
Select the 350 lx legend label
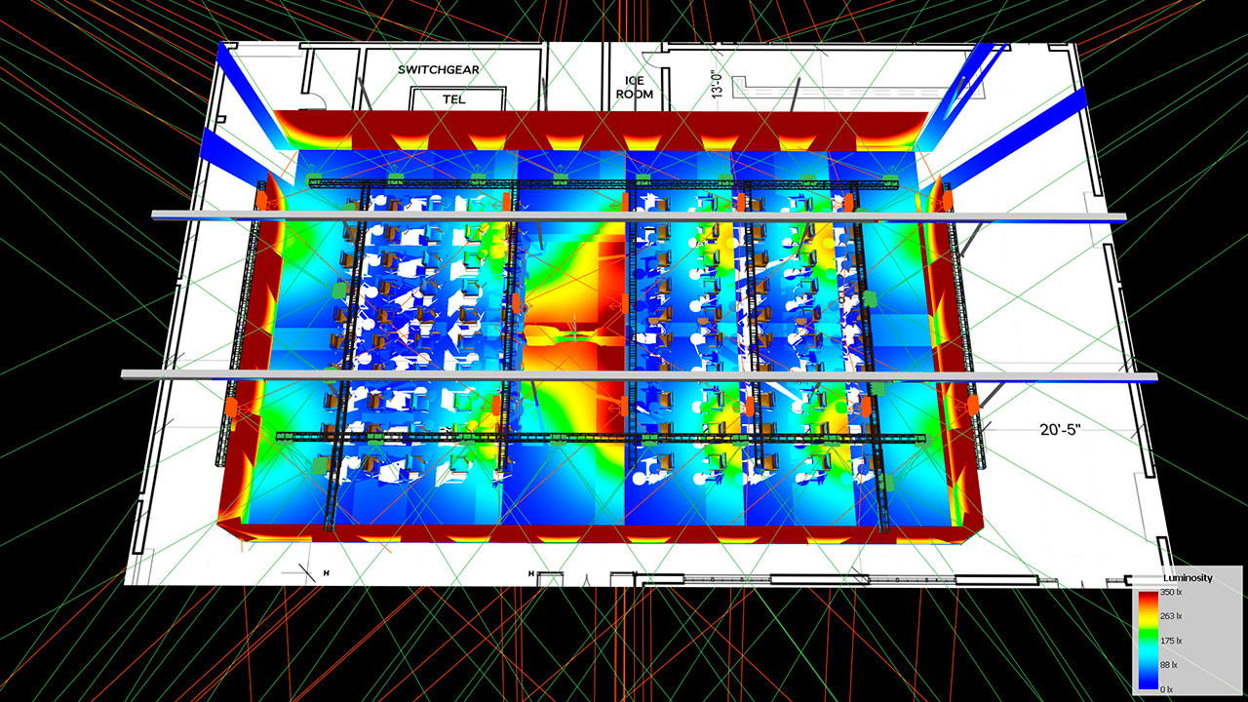1169,593
